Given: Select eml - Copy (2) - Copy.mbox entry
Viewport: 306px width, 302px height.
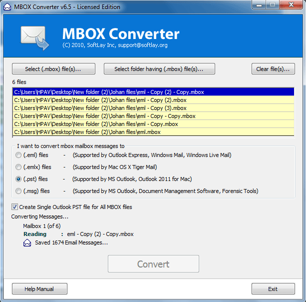Looking at the screenshot, I should pos(109,92).
